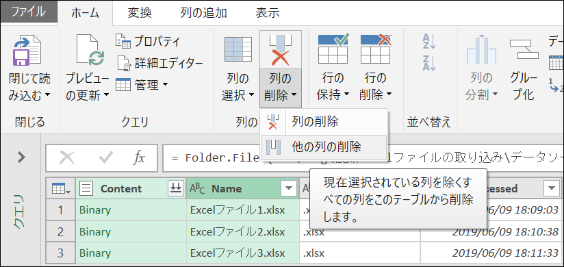Viewport: 564px width, 267px height.
Task: Confirm formula with the checkmark icon
Action: click(105, 157)
